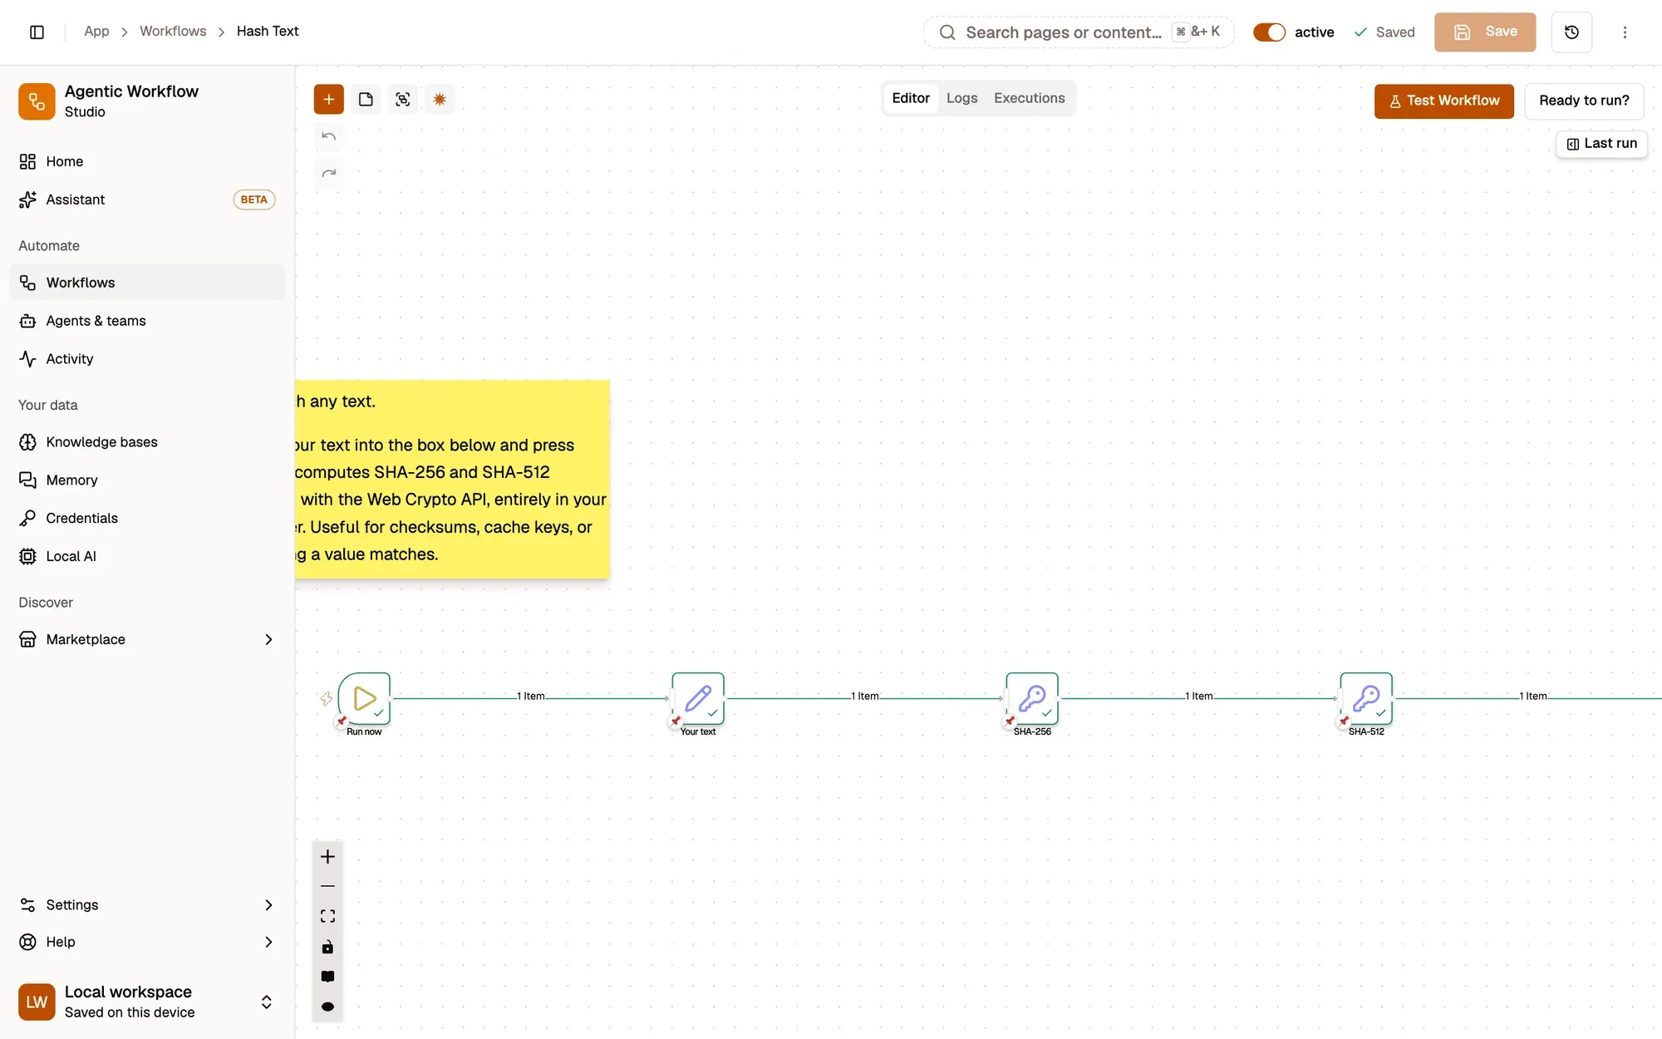This screenshot has width=1662, height=1039.
Task: Select the SHA-256 node
Action: 1032,698
